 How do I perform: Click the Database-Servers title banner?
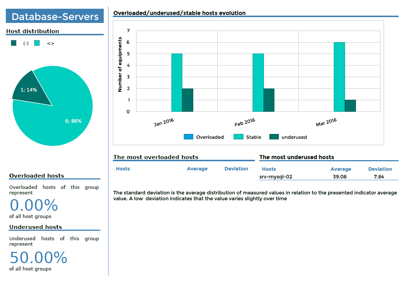(x=55, y=16)
